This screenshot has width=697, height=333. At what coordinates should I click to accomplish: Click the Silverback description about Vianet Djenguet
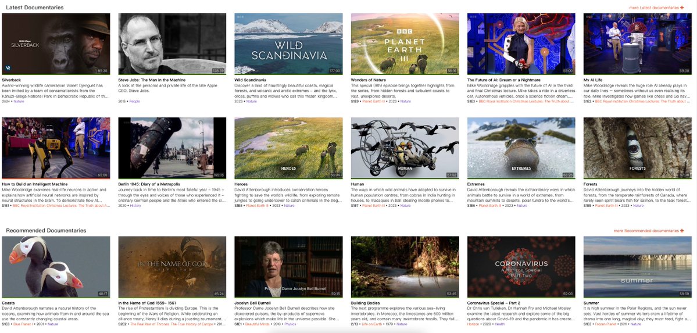[x=55, y=90]
